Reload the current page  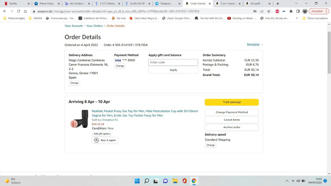19,11
